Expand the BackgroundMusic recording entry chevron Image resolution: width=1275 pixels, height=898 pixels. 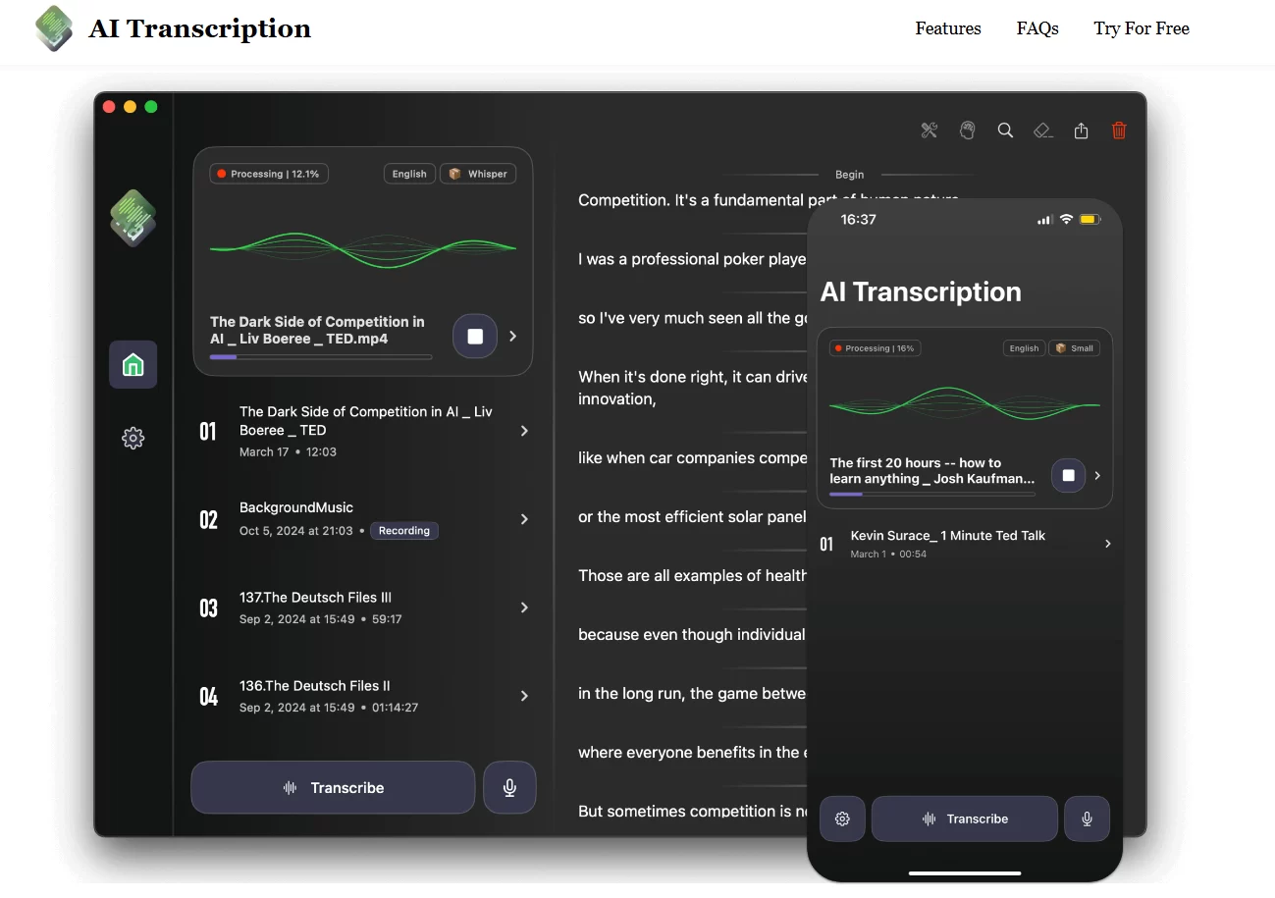tap(524, 519)
